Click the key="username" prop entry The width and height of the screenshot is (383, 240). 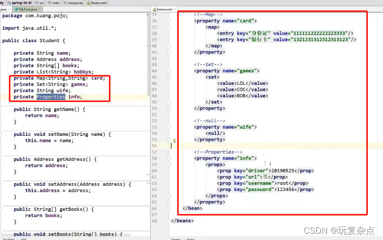263,183
